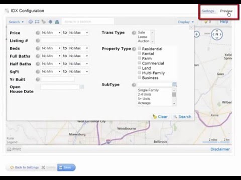Open the Price No Min dropdown
241x180 pixels.
tap(51, 32)
